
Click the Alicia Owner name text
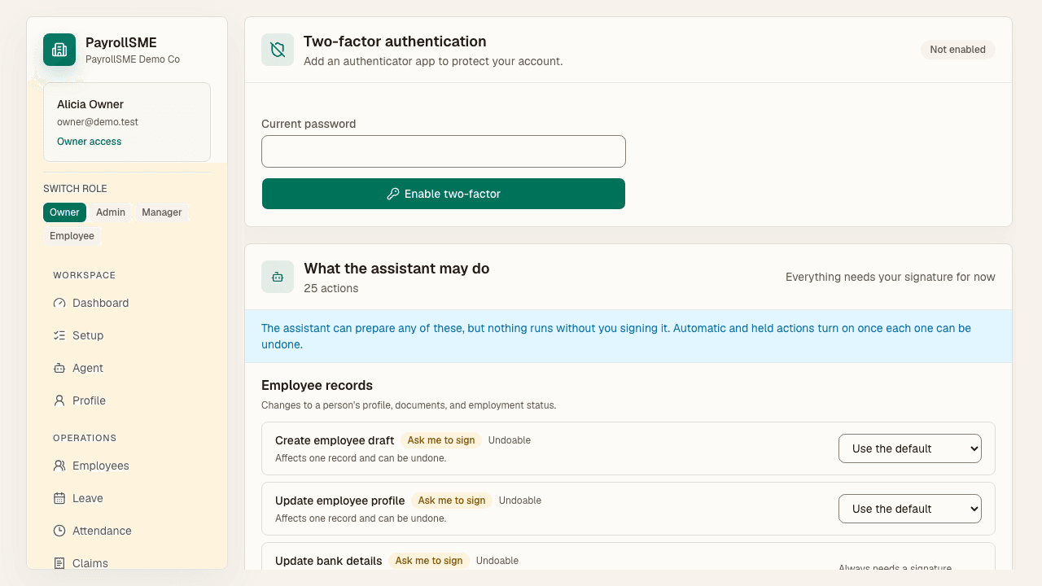pos(90,104)
